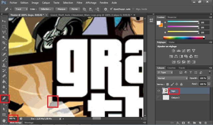The image size is (213, 125).
Task: Select the Blur tool
Action: click(4, 87)
